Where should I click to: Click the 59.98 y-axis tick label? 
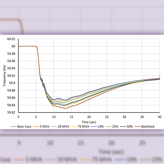tap(11, 54)
